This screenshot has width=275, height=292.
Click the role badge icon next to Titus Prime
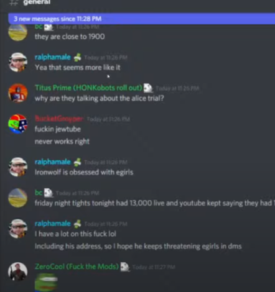(149, 88)
